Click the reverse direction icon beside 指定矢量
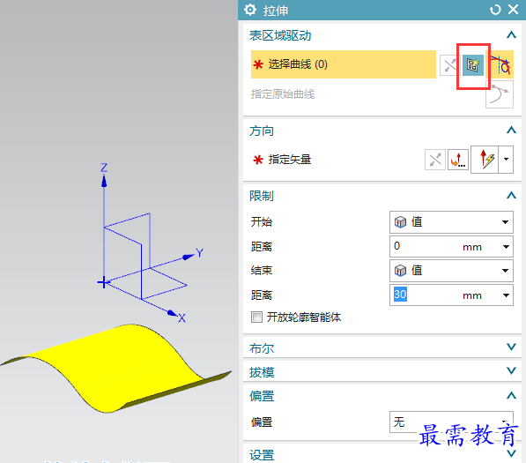 coord(434,160)
